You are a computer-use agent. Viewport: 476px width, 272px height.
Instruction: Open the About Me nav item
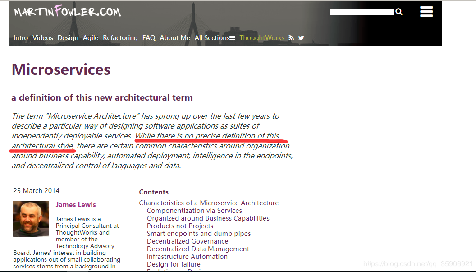(x=175, y=38)
